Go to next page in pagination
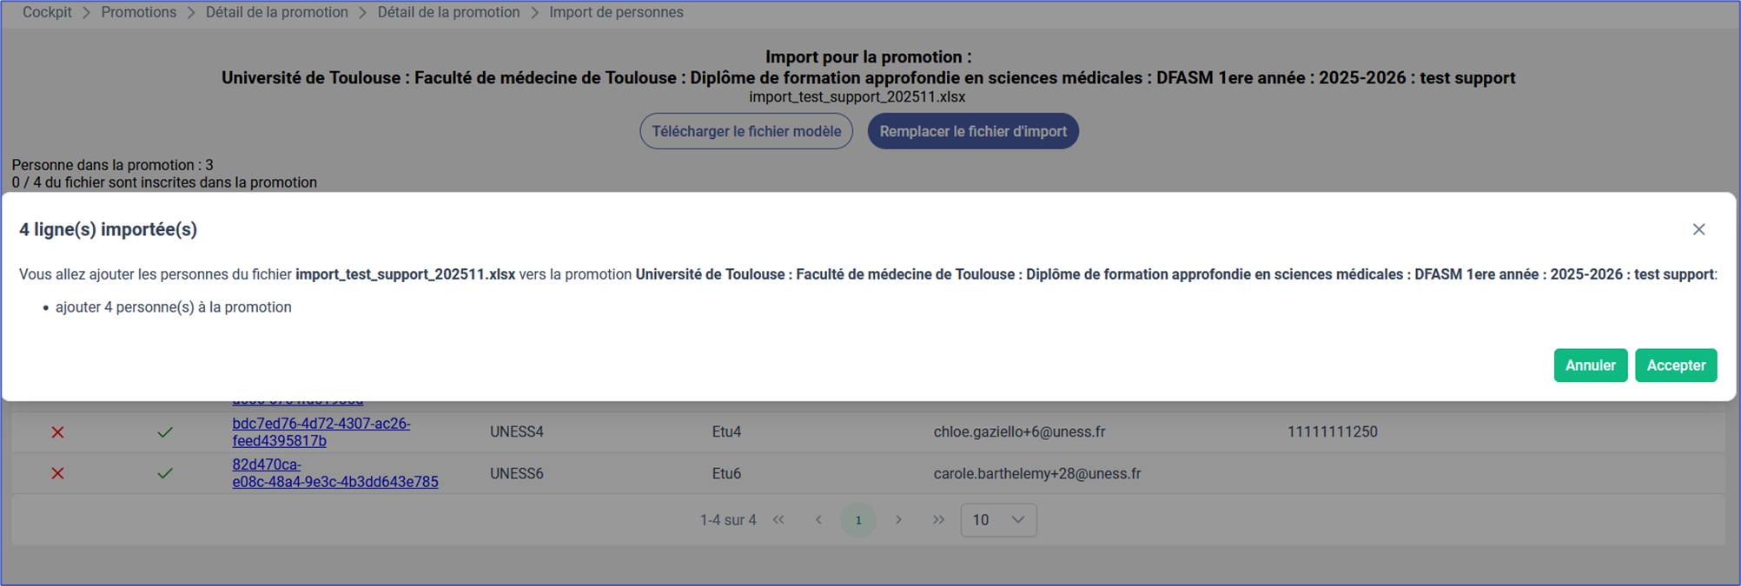The height and width of the screenshot is (586, 1741). pos(898,520)
